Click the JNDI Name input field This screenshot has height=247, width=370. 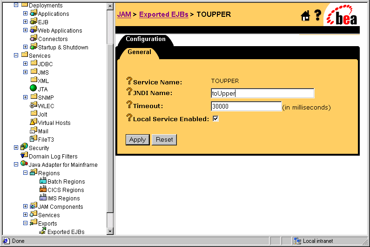tap(262, 93)
